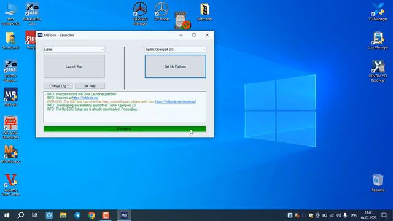
Task: Open the VGSNAG2 Manager desktop shortcut
Action: click(x=140, y=14)
